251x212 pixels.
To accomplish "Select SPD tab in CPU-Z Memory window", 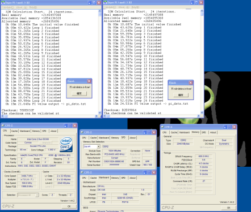I will [x=204, y=132].
